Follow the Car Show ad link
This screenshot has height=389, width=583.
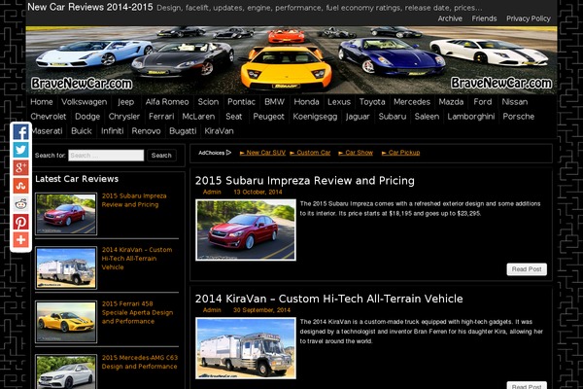356,153
